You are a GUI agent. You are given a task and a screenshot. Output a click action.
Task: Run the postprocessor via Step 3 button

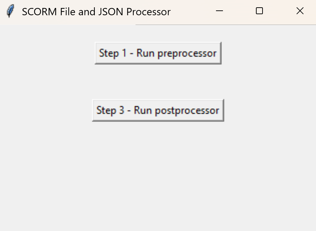click(x=158, y=110)
